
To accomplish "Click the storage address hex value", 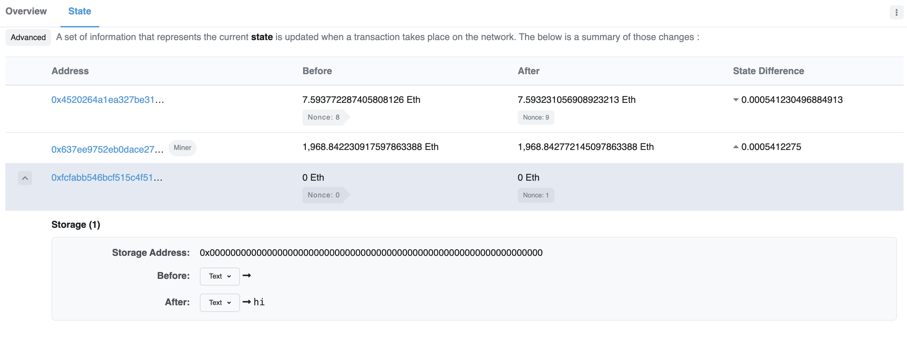I will 371,253.
